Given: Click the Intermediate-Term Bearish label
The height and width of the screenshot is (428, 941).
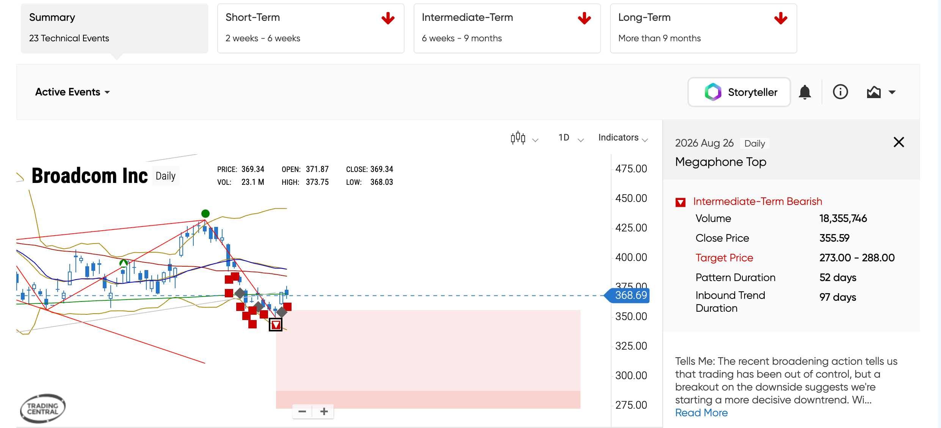Looking at the screenshot, I should [758, 201].
